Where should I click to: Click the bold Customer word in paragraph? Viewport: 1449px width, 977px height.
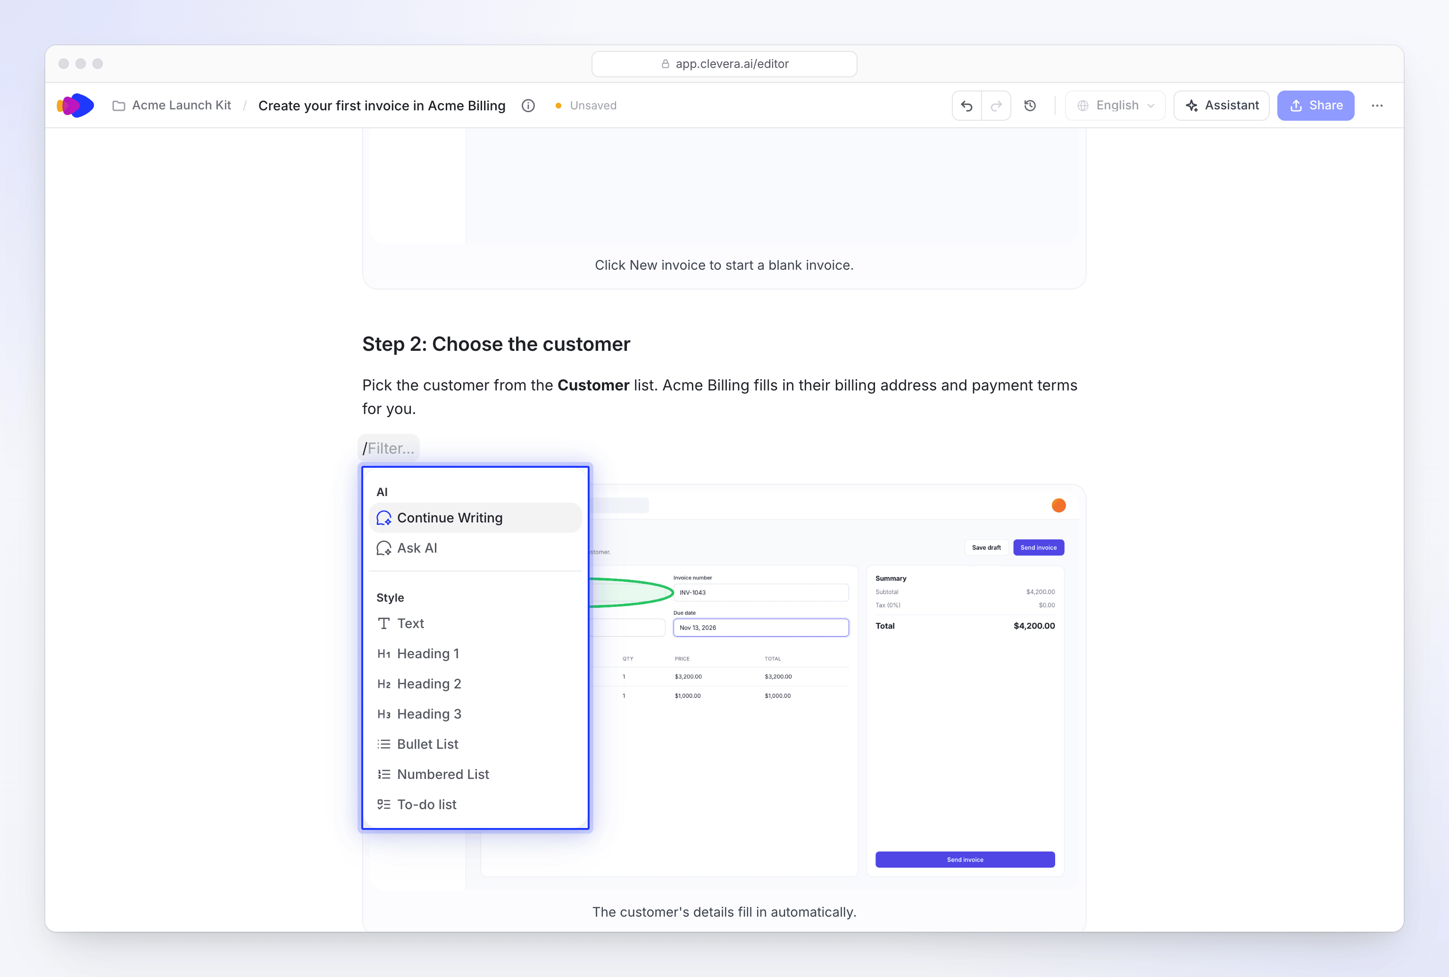tap(593, 385)
